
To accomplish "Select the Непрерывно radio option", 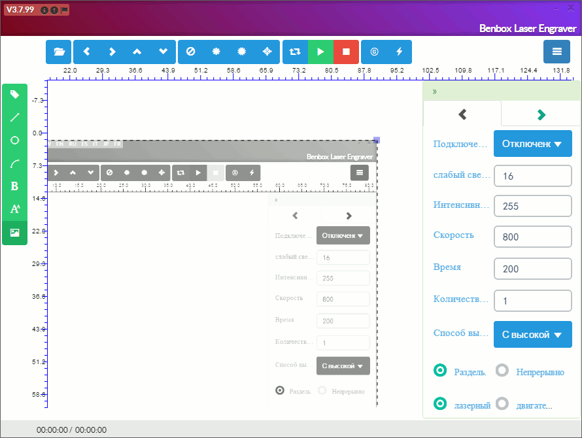I will (502, 371).
